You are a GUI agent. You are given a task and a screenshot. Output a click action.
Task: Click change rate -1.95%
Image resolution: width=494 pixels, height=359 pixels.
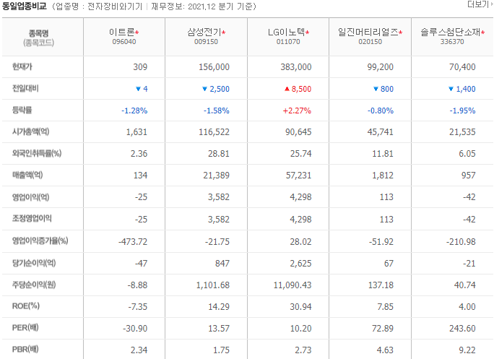[462, 111]
